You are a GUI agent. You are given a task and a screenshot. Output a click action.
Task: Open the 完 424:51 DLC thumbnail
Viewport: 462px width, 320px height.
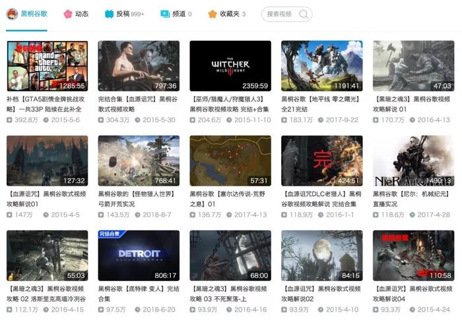click(322, 161)
